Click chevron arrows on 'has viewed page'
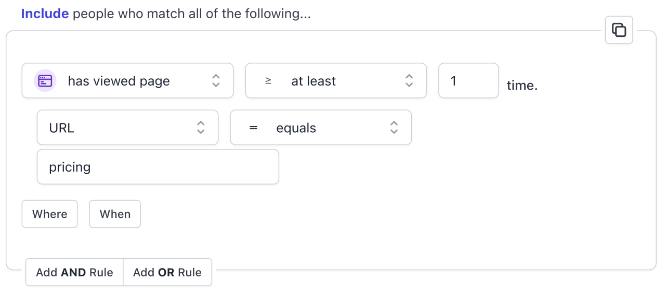 (x=216, y=81)
